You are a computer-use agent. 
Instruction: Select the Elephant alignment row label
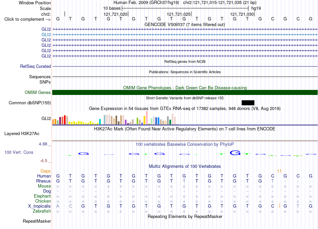click(x=42, y=196)
